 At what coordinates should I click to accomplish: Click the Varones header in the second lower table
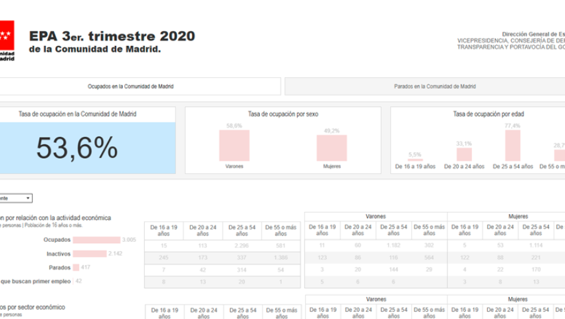(376, 299)
